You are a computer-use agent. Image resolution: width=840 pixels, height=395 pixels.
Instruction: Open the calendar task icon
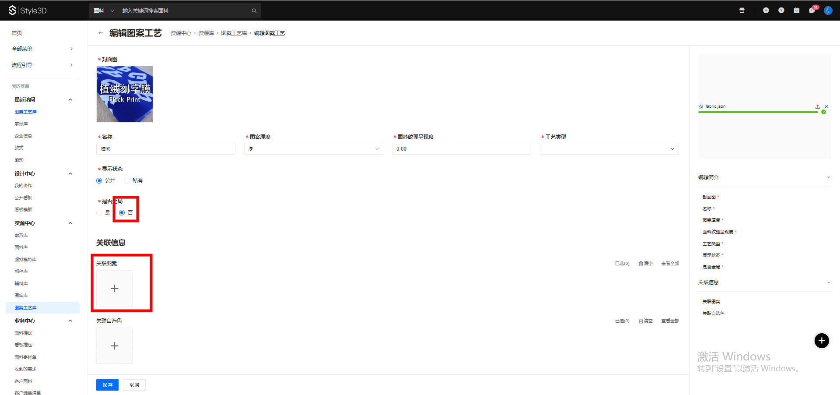(796, 11)
